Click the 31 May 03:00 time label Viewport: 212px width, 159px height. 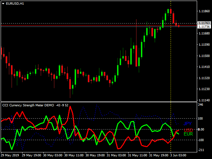116,155
